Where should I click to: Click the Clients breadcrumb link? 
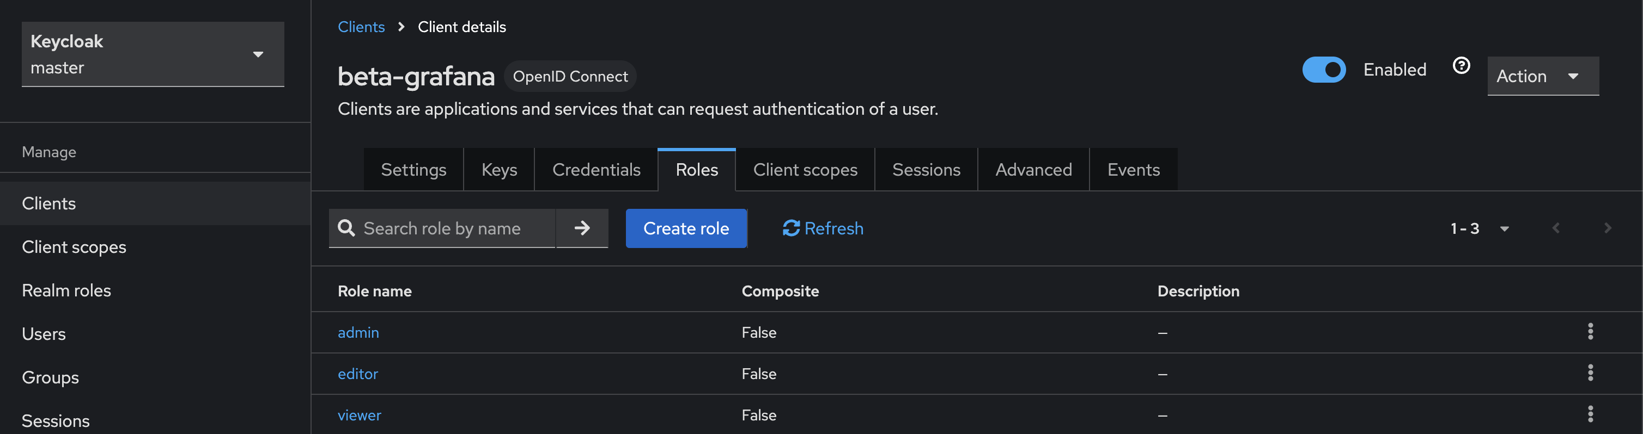[361, 27]
